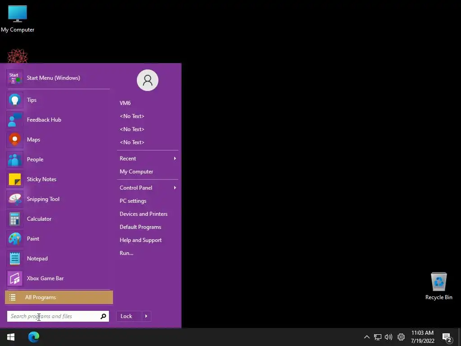
Task: Launch Notepad icon
Action: (x=15, y=259)
